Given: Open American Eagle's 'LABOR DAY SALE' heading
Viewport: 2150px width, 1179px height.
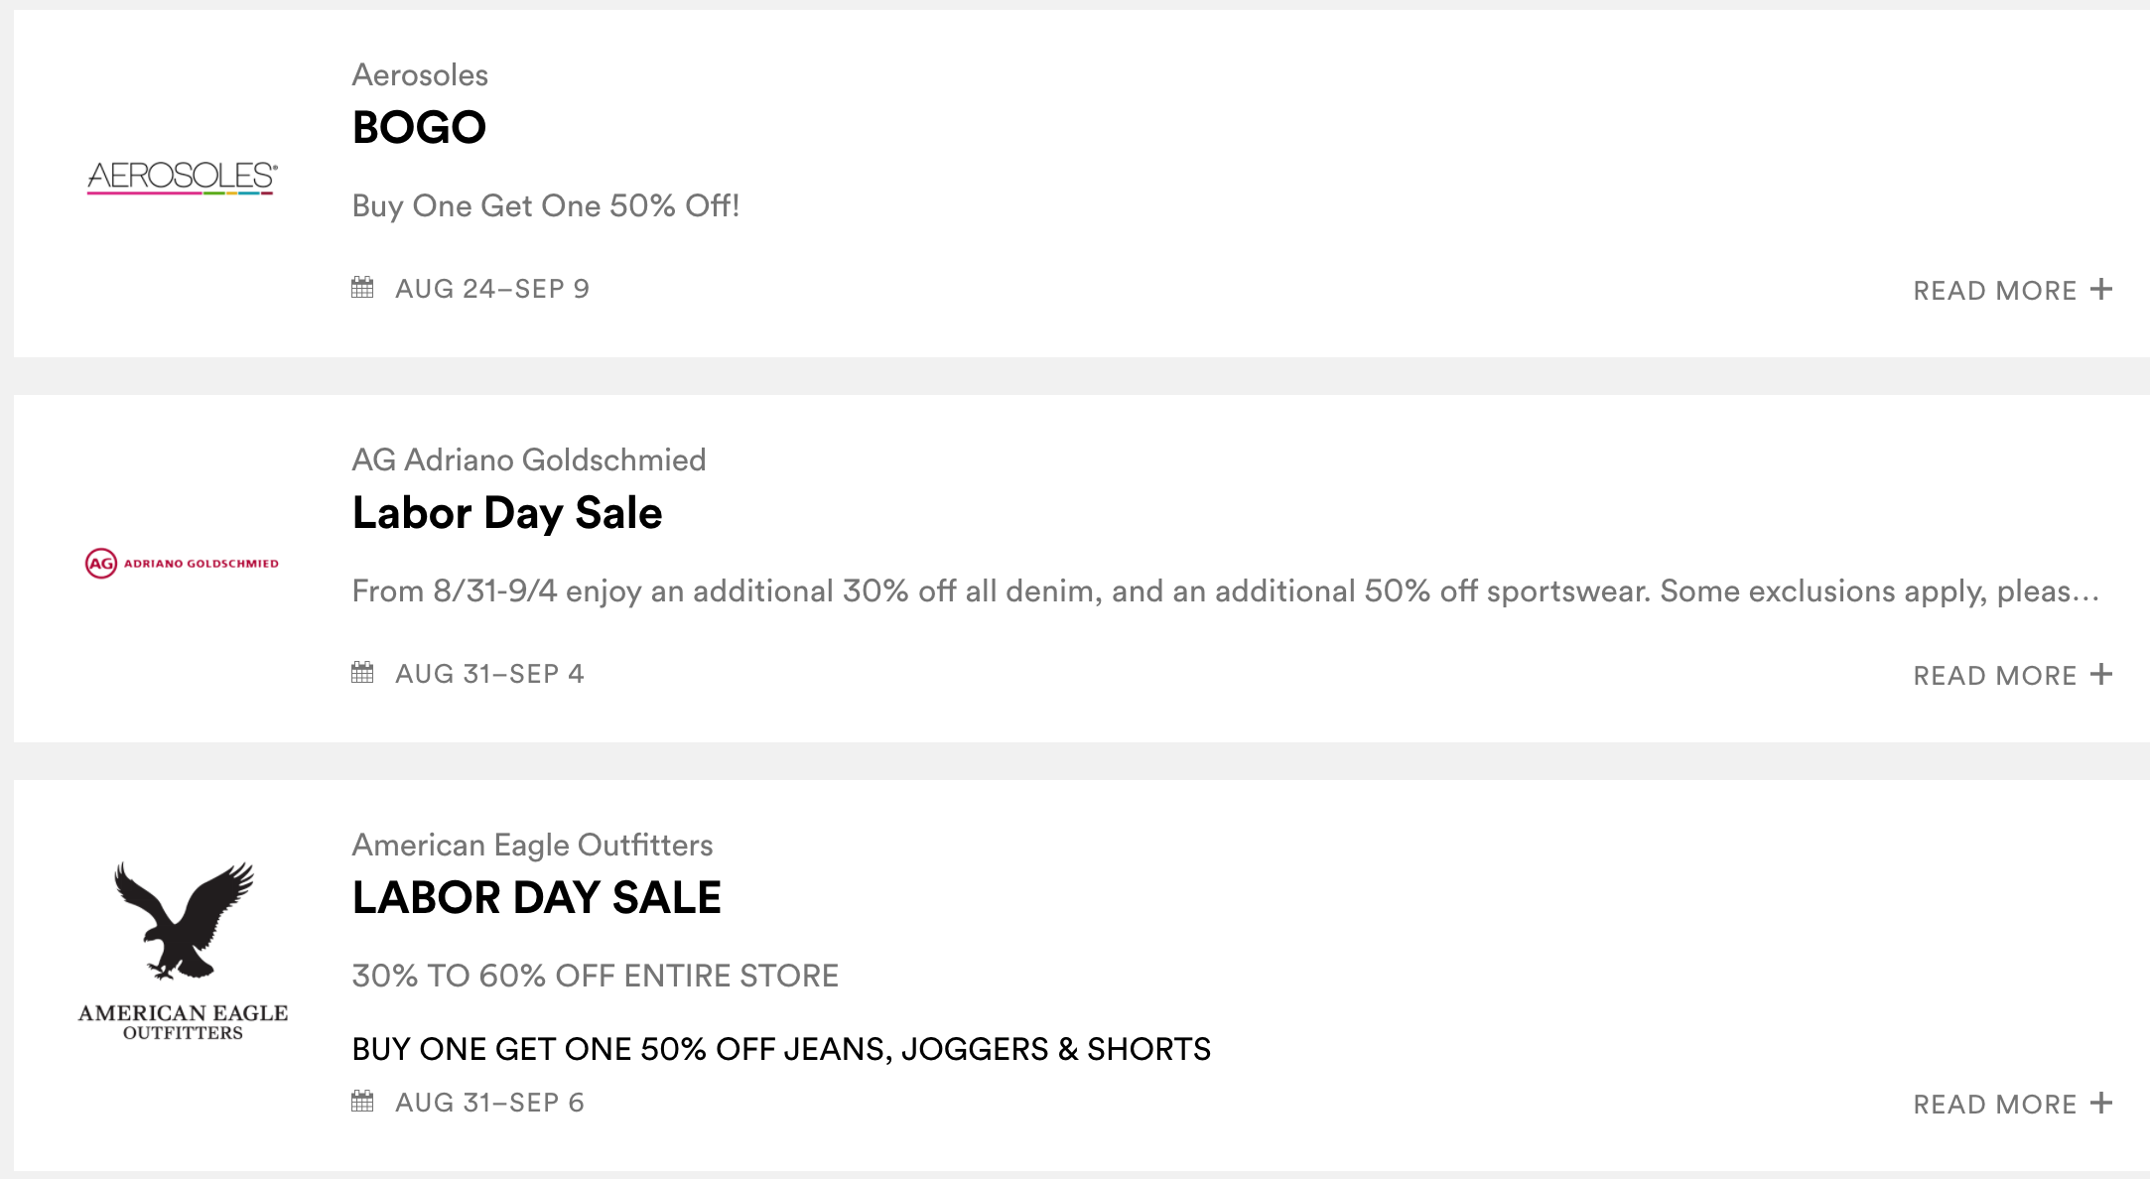Looking at the screenshot, I should (536, 898).
